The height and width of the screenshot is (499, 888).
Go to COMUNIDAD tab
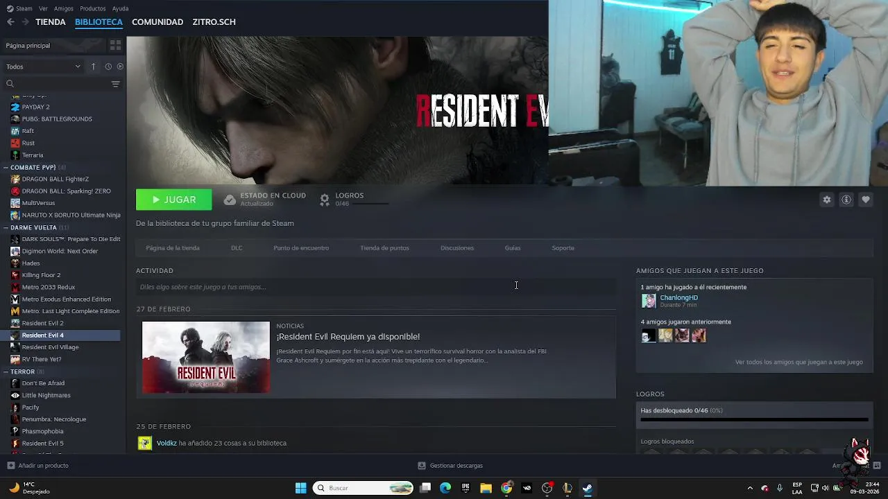point(157,22)
